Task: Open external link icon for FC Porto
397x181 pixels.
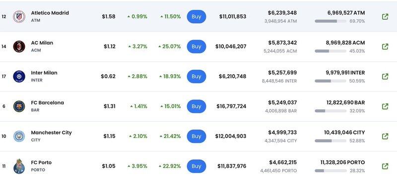Action: click(x=385, y=166)
